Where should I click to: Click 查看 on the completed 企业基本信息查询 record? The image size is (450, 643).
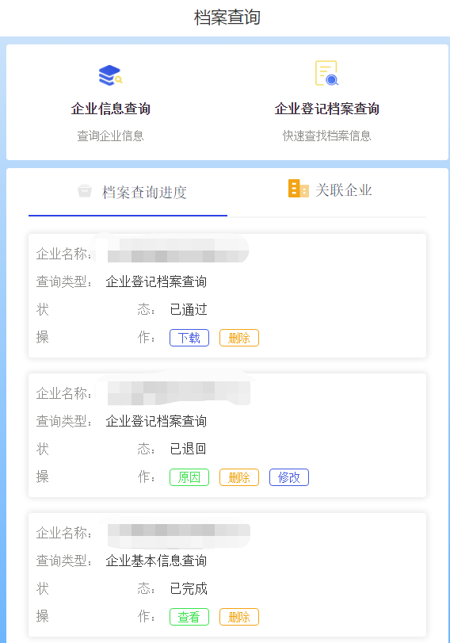[189, 617]
